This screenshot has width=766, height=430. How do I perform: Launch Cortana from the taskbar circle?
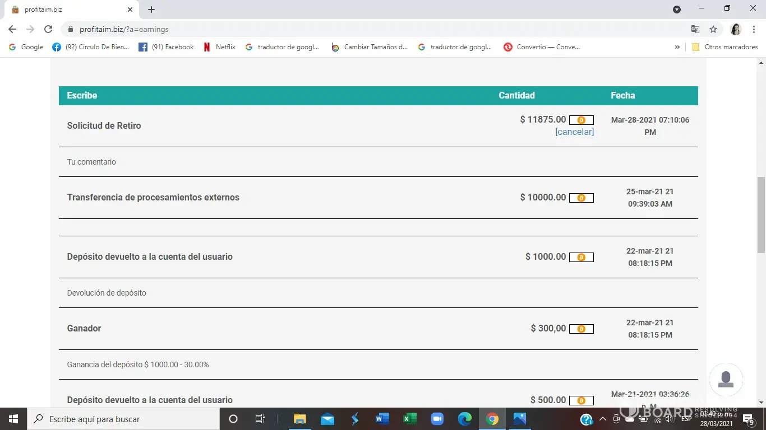pyautogui.click(x=233, y=419)
